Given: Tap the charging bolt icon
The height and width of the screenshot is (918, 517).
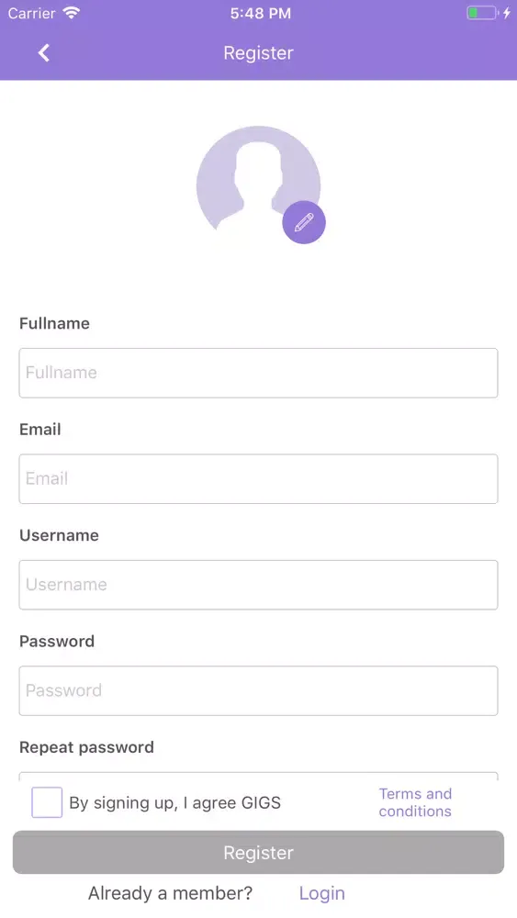Looking at the screenshot, I should [507, 13].
